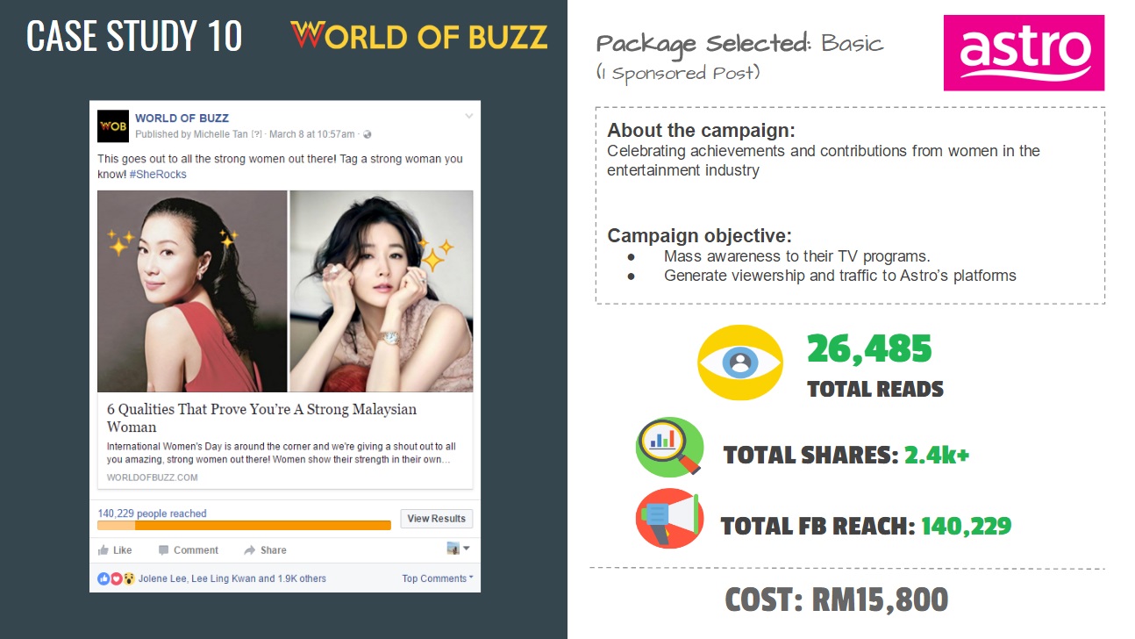
Task: Click the pink Astro logo
Action: click(1024, 53)
